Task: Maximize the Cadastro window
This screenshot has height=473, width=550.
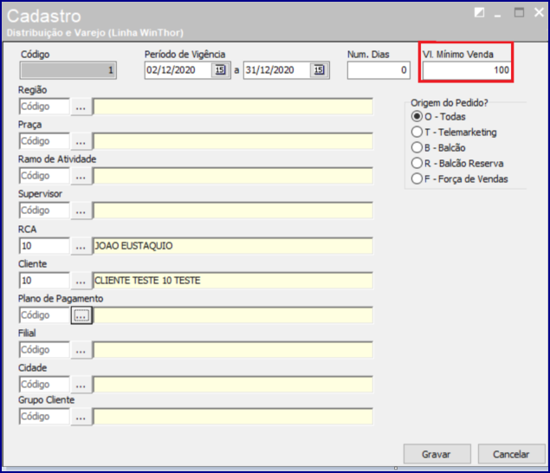Action: pyautogui.click(x=519, y=13)
